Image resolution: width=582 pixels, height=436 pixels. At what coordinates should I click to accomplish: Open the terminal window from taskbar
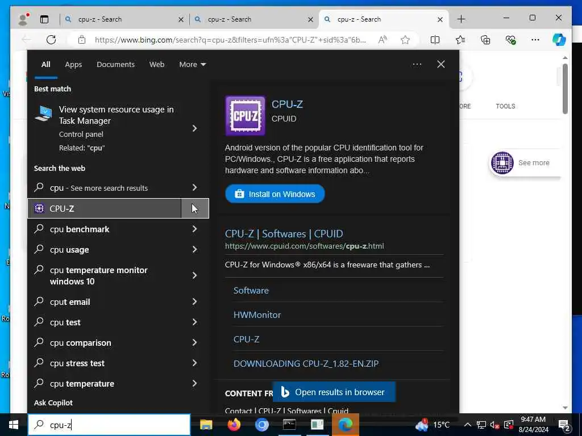289,425
